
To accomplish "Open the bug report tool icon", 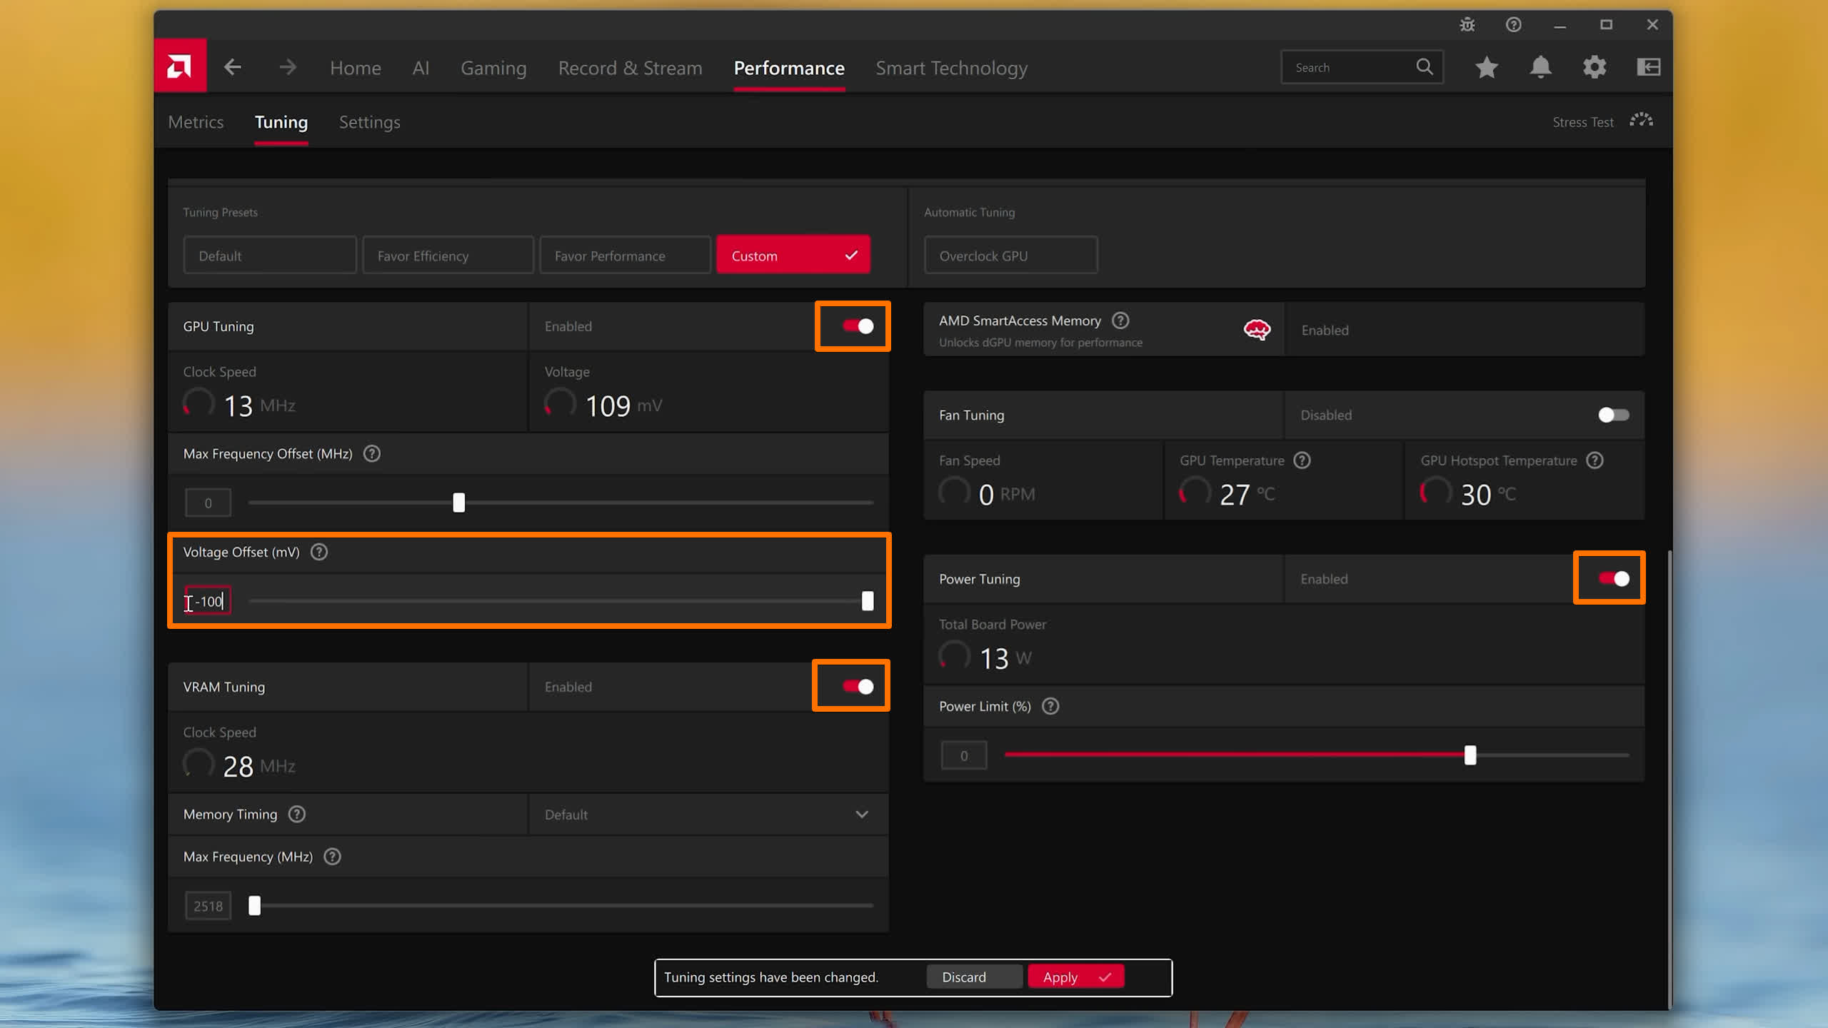I will 1467,25.
